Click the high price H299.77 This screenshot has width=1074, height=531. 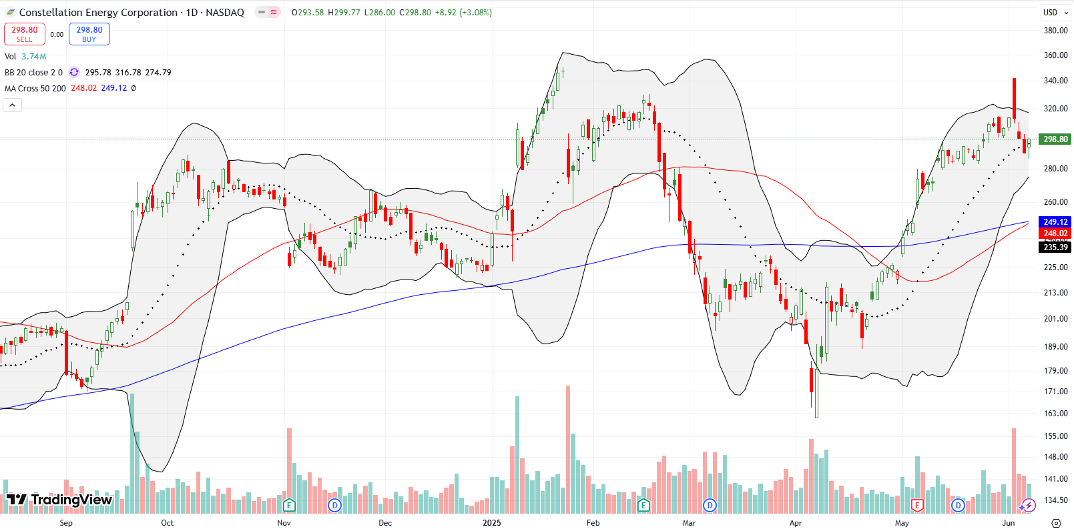(x=344, y=12)
